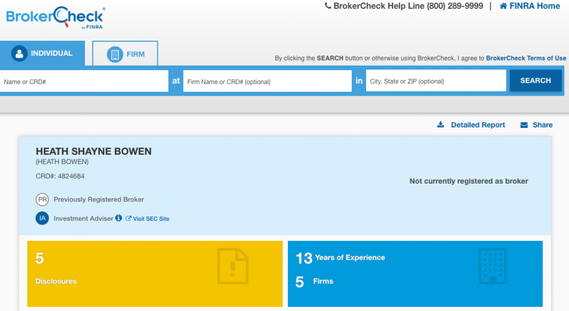Click the Help Line number (800) 289-9999
Screen dimensions: 569x311
click(455, 6)
